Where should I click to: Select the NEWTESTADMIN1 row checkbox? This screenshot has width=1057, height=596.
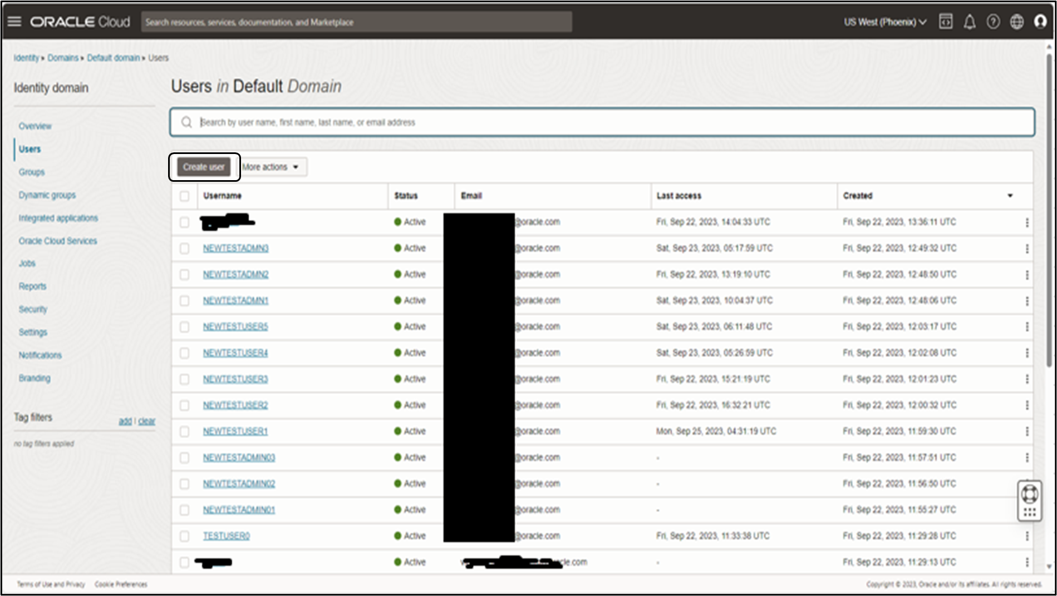click(x=184, y=301)
